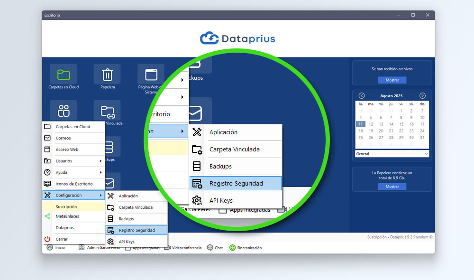Select day 27 in the August calendar
The image size is (474, 280).
pyautogui.click(x=381, y=138)
